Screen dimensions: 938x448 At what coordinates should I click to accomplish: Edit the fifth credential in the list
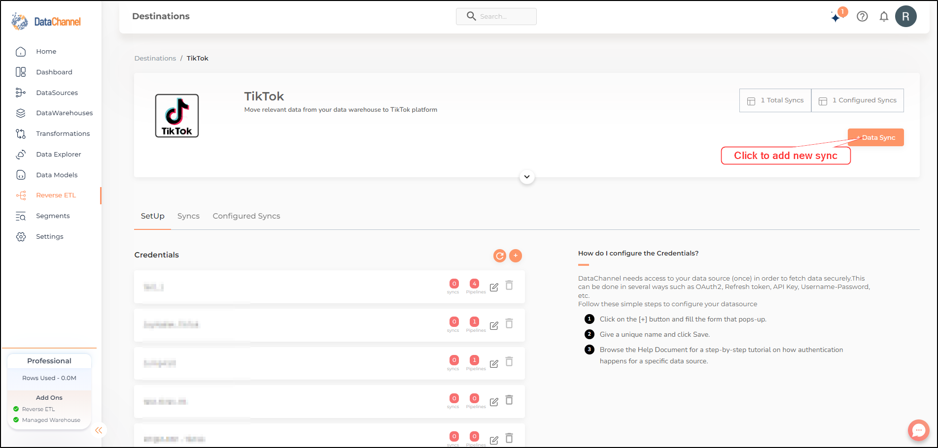[494, 440]
